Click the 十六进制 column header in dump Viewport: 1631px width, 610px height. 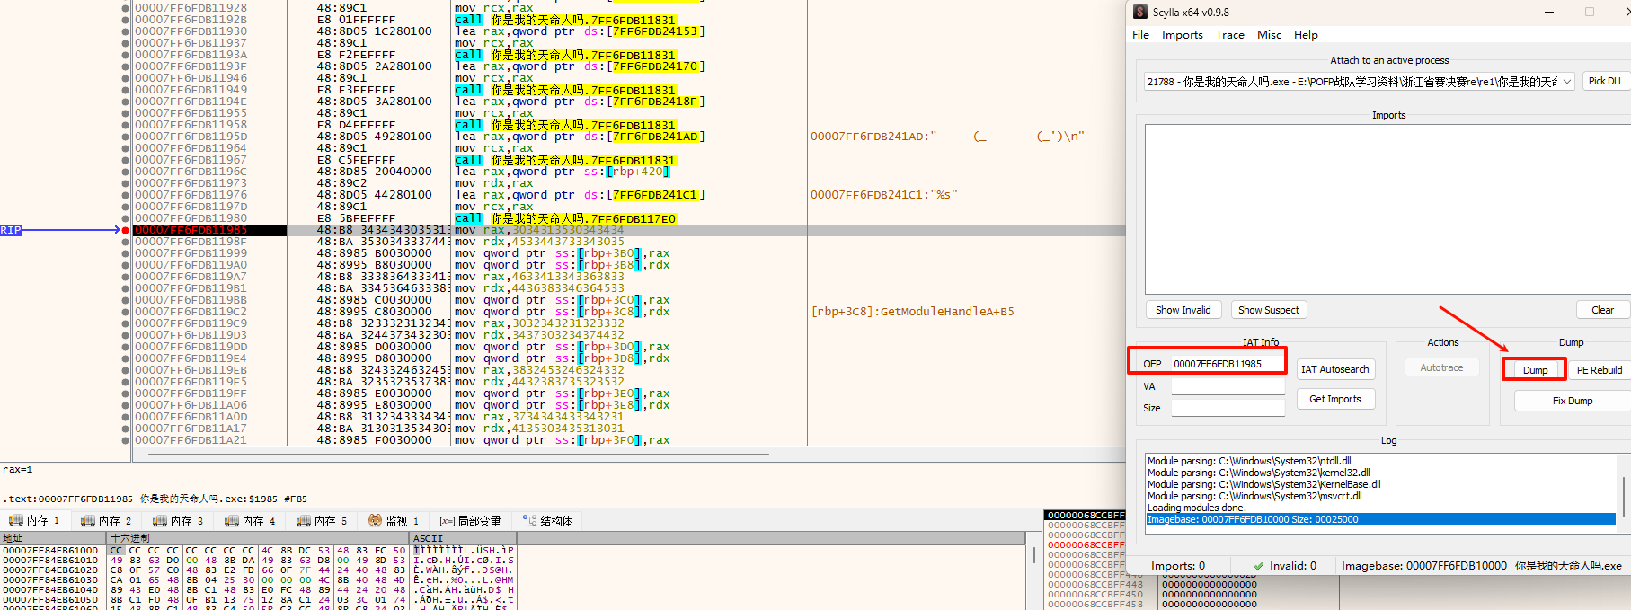[259, 538]
